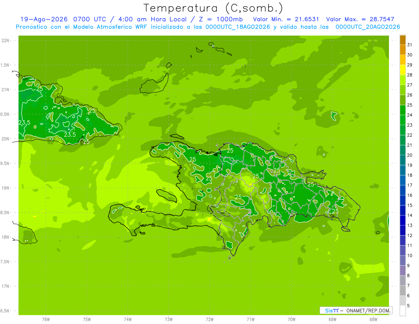Viewport: 419px width, 324px height.
Task: Click the '68W' longitude label
Action: click(x=373, y=319)
